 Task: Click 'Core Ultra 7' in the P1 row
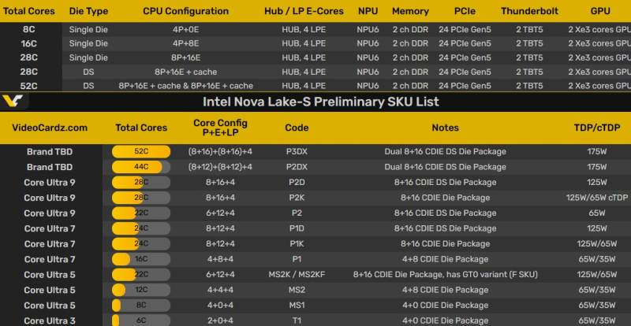[x=50, y=259]
